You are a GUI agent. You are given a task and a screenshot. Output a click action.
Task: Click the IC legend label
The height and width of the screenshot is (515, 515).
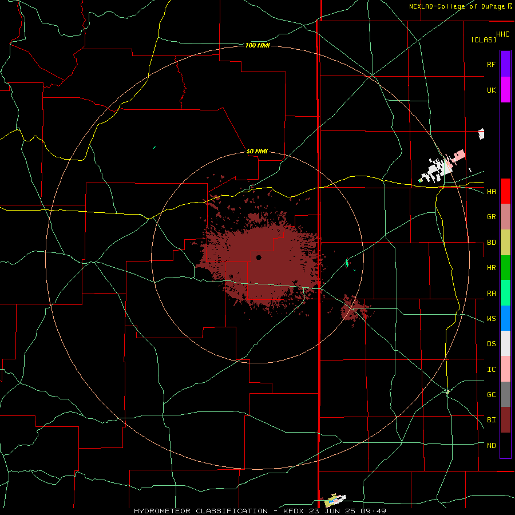[491, 370]
